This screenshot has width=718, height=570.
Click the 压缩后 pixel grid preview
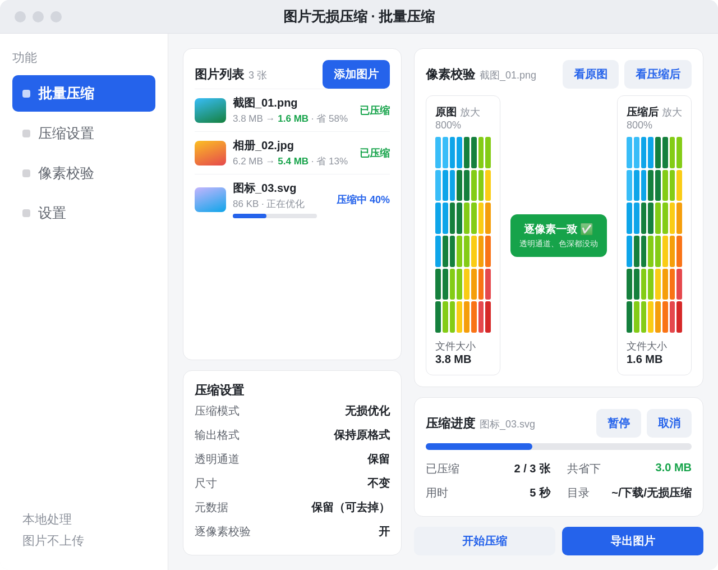[x=655, y=235]
